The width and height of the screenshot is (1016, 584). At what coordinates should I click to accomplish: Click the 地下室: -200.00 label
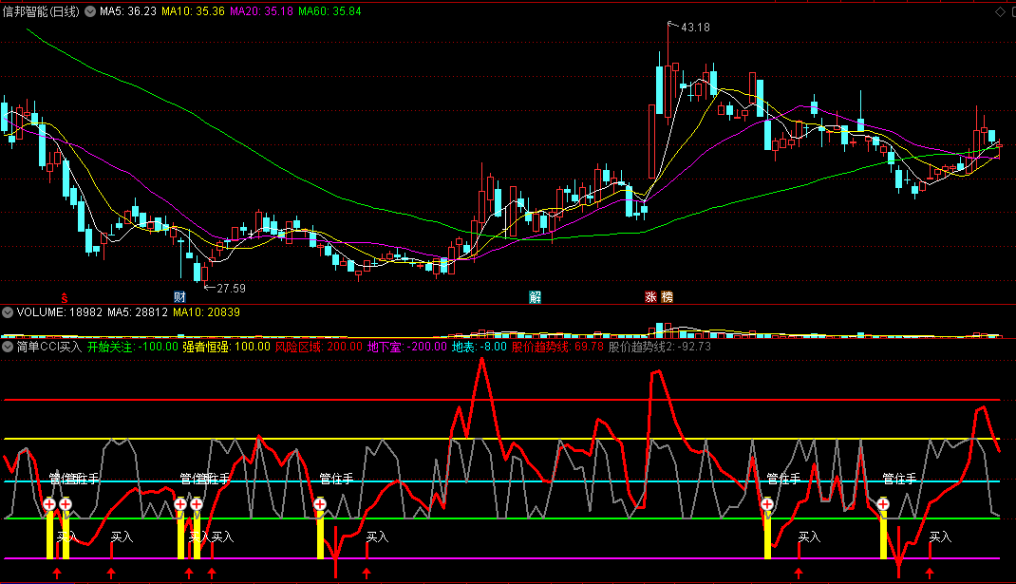coord(407,347)
